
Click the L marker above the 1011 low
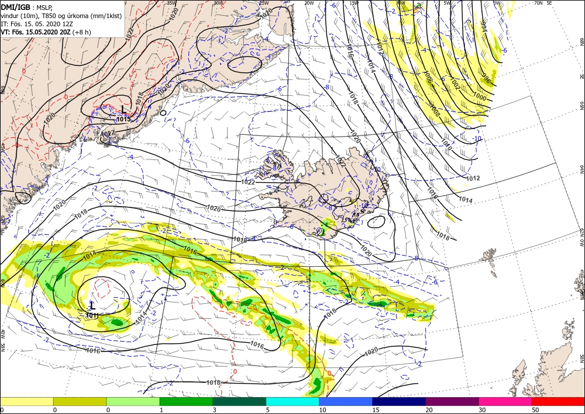(x=92, y=307)
